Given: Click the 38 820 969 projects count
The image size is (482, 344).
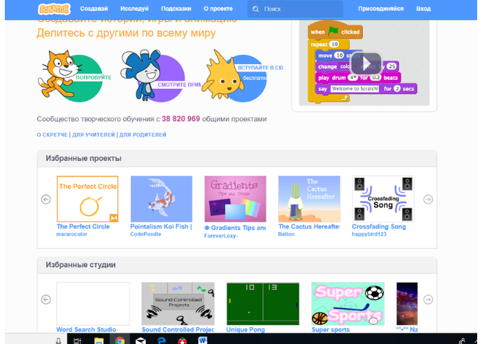Looking at the screenshot, I should (x=180, y=119).
